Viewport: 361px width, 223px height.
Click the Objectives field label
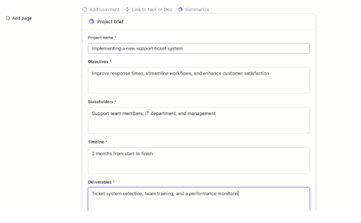point(98,62)
